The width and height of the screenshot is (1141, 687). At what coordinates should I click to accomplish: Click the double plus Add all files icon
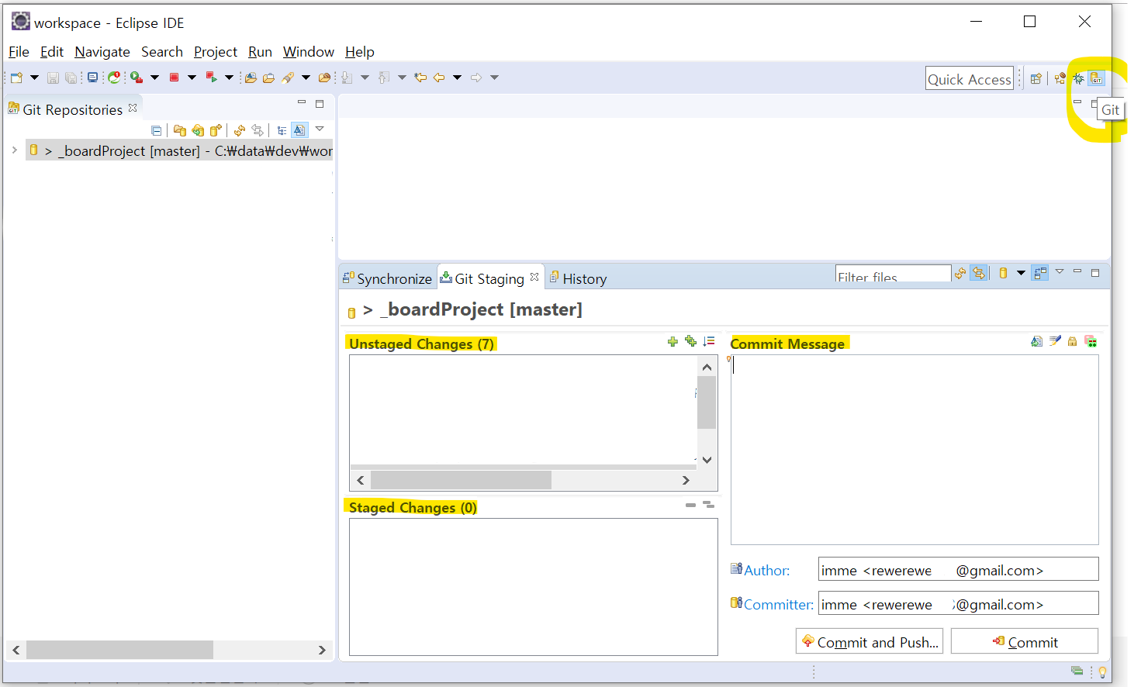point(690,341)
